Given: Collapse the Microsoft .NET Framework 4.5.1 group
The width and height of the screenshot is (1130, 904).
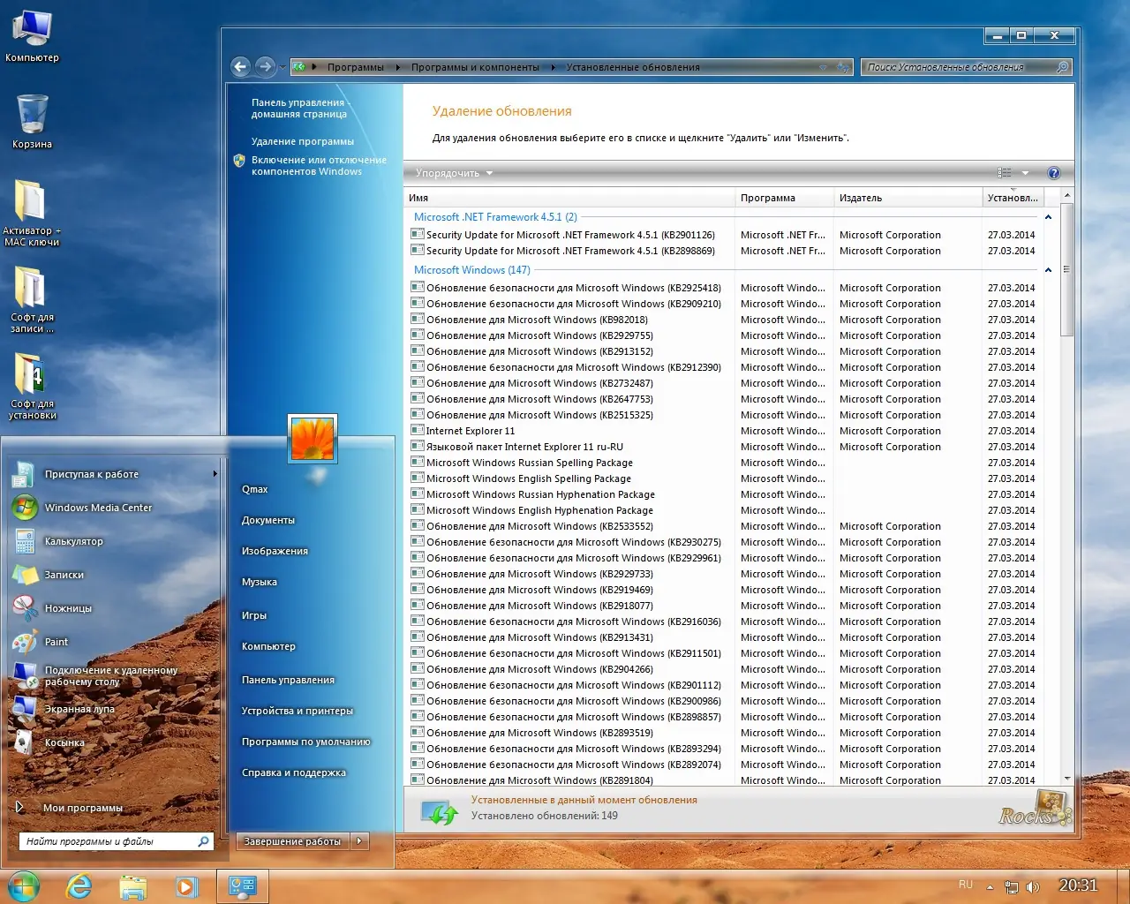Looking at the screenshot, I should [x=1048, y=217].
